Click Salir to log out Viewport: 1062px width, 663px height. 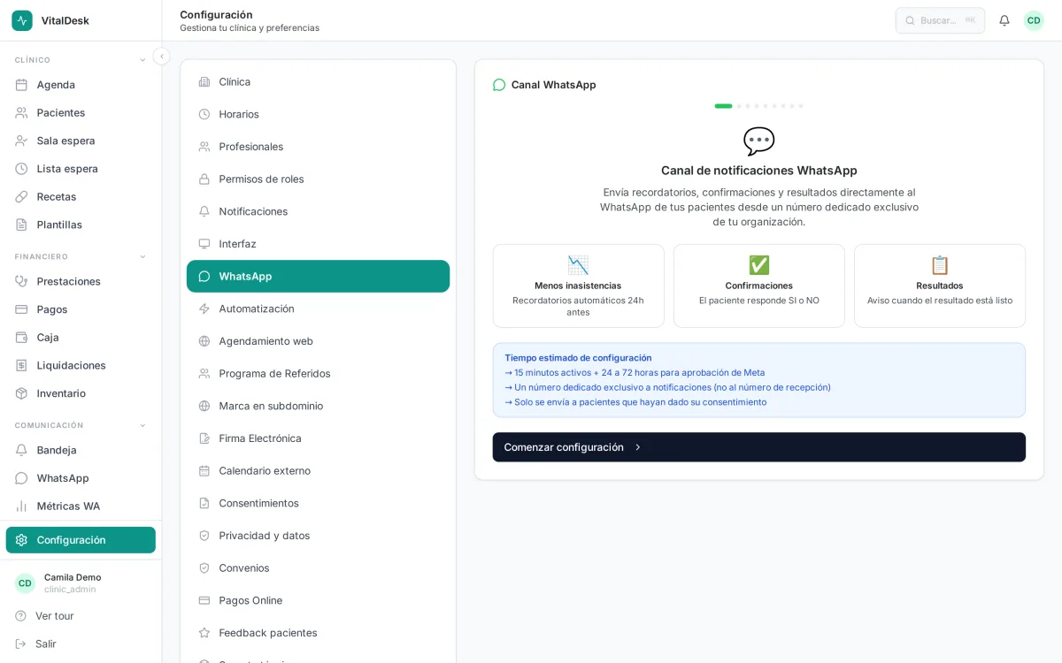(x=45, y=644)
